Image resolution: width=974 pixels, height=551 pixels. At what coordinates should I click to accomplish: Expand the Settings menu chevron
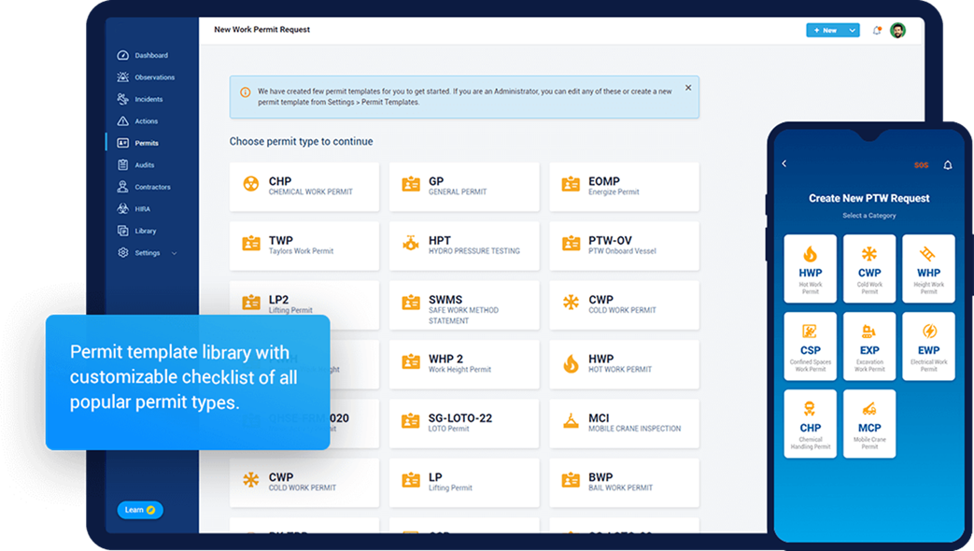[174, 252]
